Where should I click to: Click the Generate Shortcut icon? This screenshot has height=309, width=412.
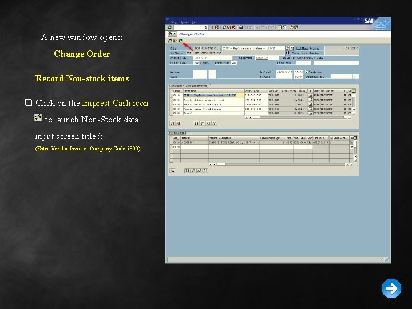284,27
